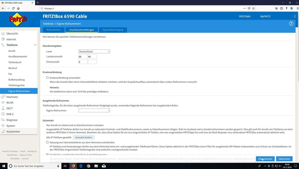
Task: Expand the Diagnose section
Action: [12, 120]
